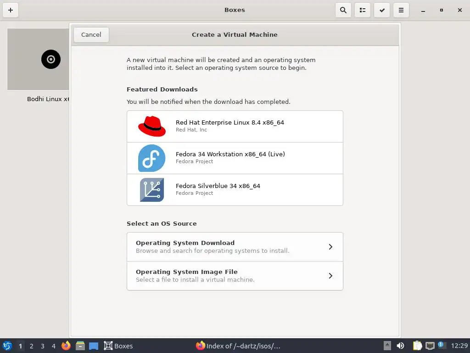This screenshot has height=353, width=470.
Task: Switch to workspace 3 in the panel
Action: tap(43, 346)
